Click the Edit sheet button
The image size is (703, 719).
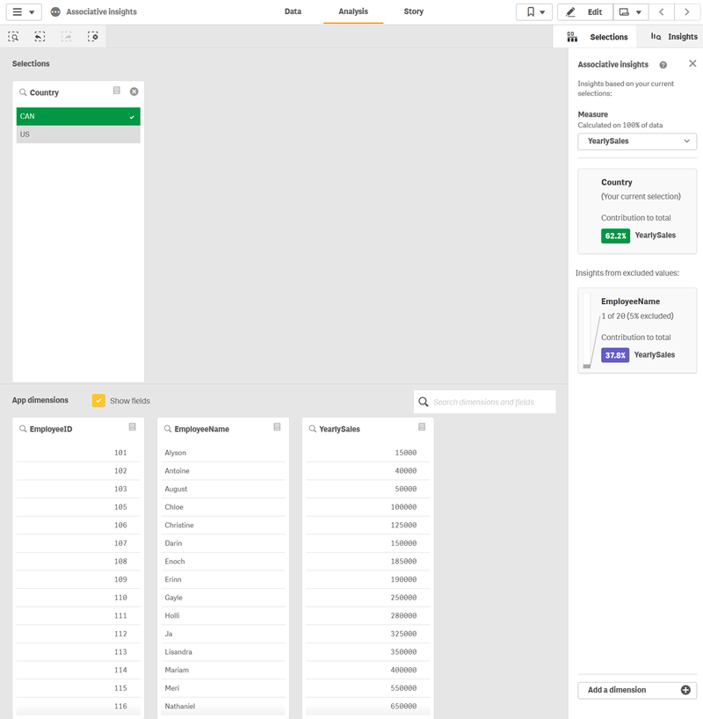(585, 12)
